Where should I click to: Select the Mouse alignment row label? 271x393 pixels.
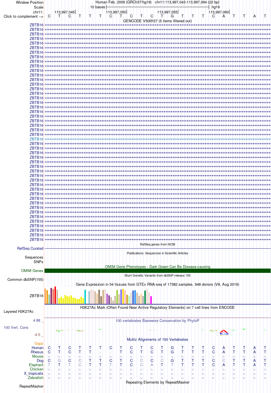click(x=38, y=356)
